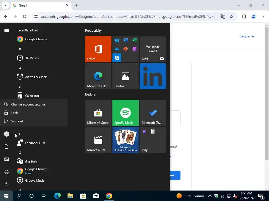Show hidden system tray icons
This screenshot has height=201, width=269.
point(210,196)
